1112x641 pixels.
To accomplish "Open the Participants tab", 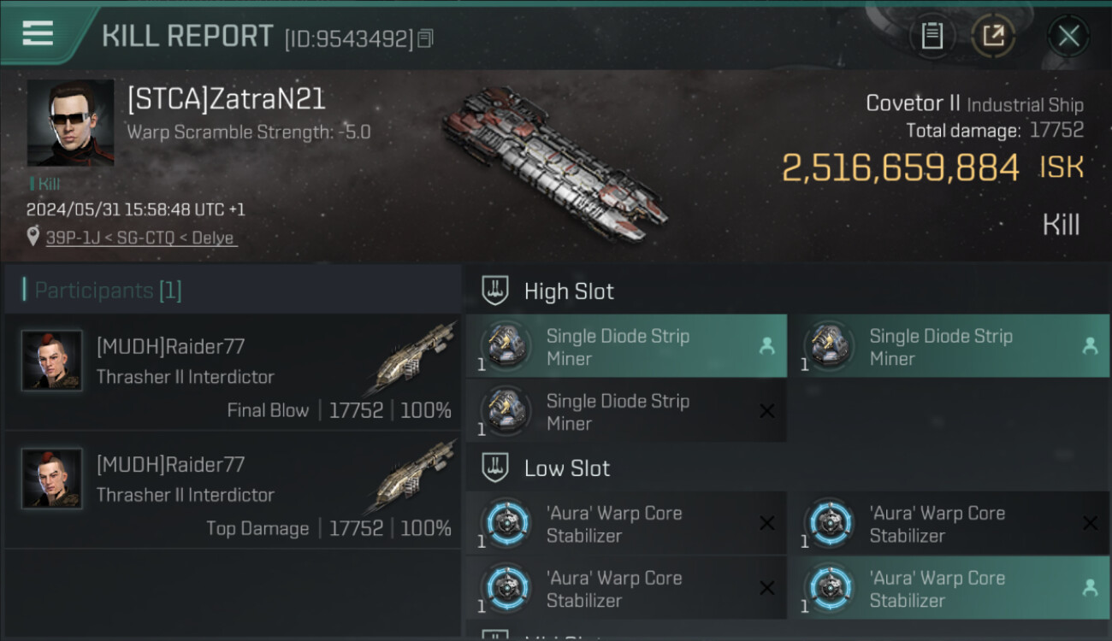I will (x=108, y=291).
